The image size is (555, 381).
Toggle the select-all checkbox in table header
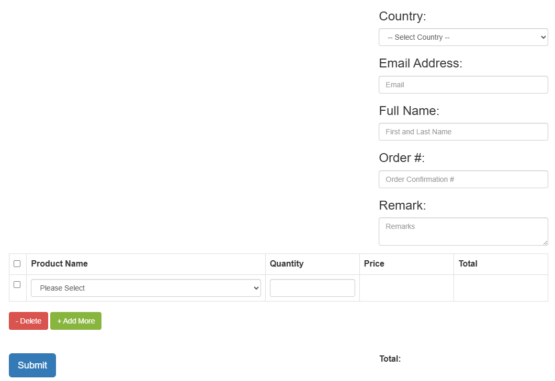(x=17, y=263)
